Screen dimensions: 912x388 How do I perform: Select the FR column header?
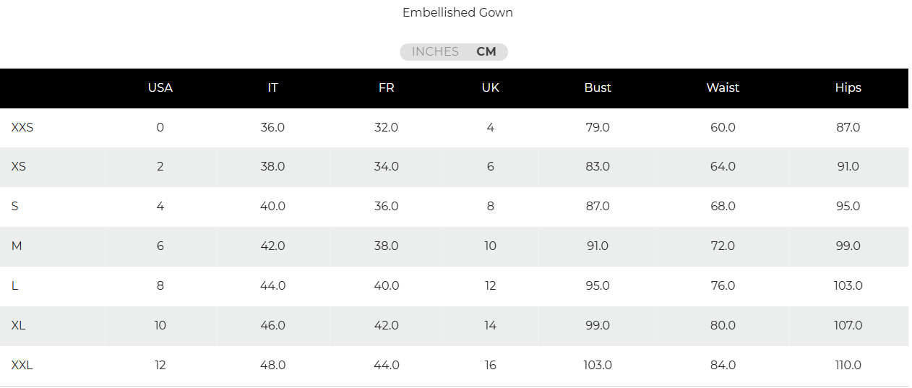point(386,87)
